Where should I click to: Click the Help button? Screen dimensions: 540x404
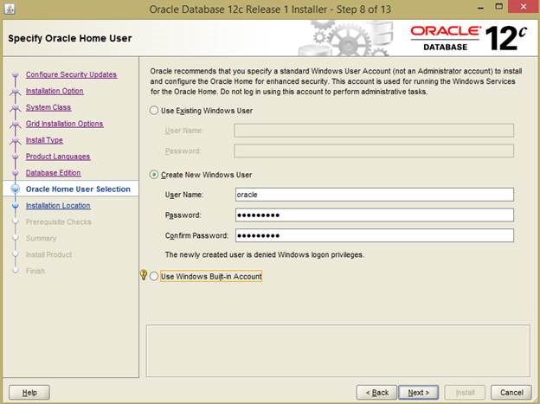click(29, 393)
